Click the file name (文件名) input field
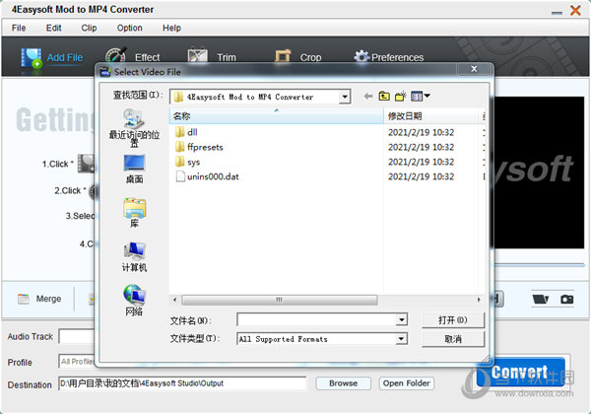Image resolution: width=591 pixels, height=414 pixels. pos(317,320)
